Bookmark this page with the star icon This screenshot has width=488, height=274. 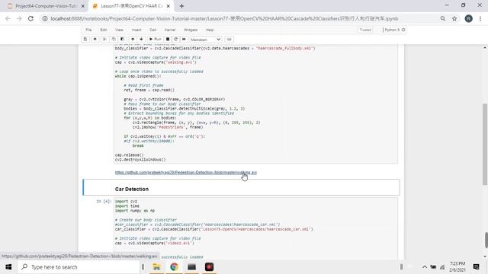454,18
